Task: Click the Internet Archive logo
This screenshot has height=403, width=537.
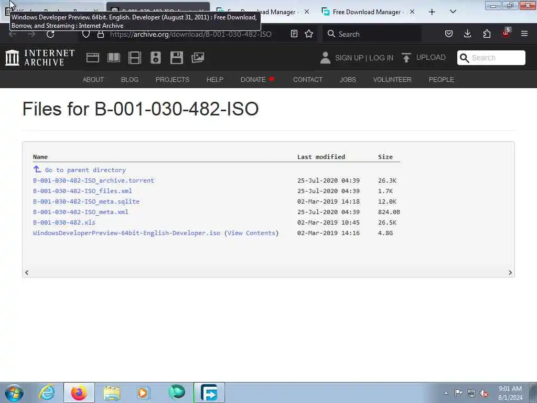Action: [x=40, y=58]
